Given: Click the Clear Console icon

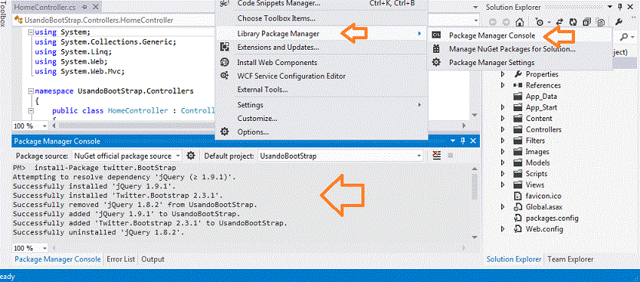Looking at the screenshot, I should click(x=437, y=156).
